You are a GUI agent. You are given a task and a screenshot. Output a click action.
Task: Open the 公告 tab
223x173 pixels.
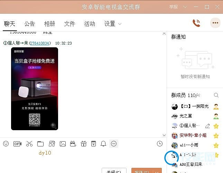30,24
